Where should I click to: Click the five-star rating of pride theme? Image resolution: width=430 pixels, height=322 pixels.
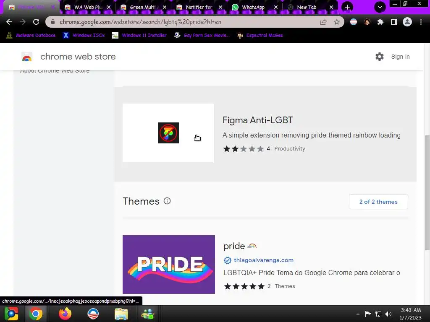tap(244, 286)
